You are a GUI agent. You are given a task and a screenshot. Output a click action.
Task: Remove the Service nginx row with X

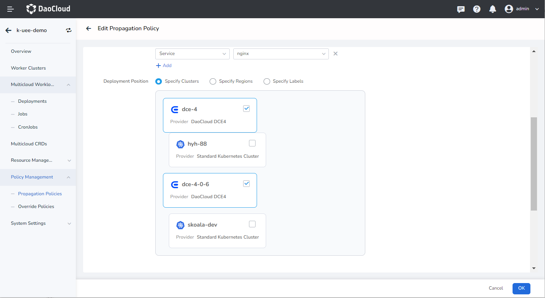(335, 54)
